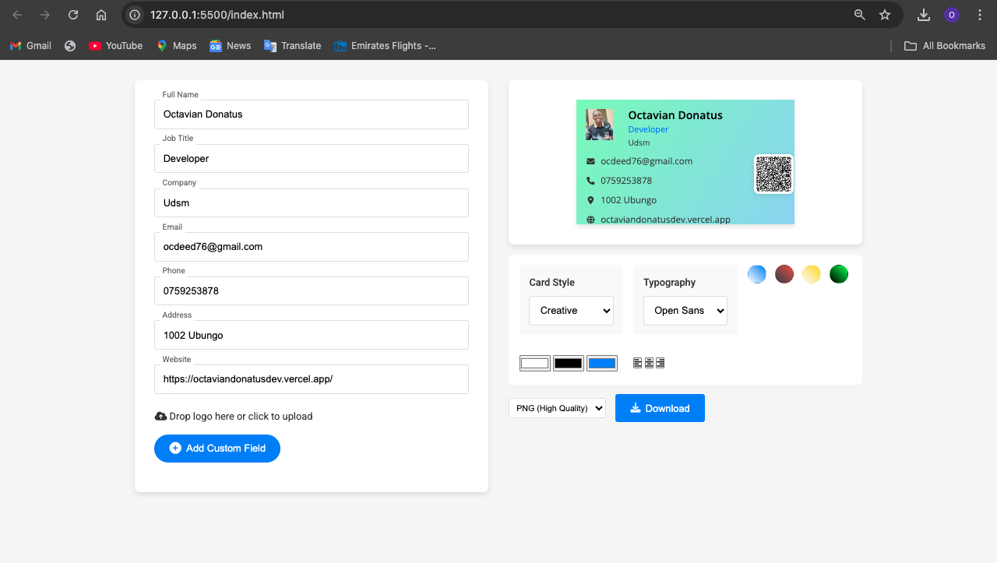Select the center text alignment icon
This screenshot has height=563, width=997.
[649, 363]
